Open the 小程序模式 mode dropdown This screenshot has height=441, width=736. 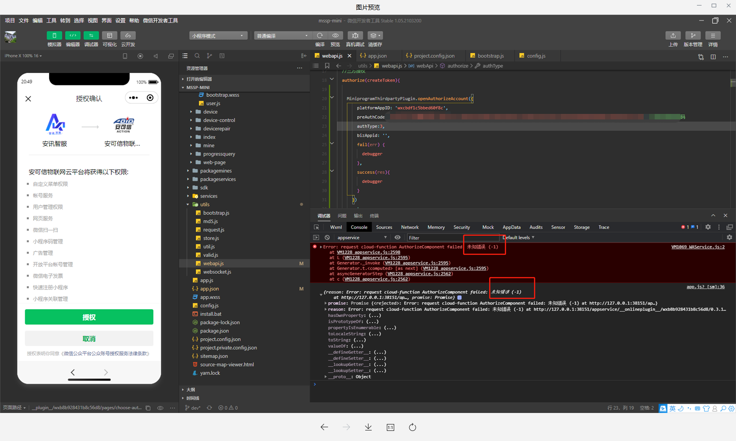(x=218, y=35)
